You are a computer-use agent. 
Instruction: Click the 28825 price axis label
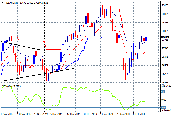[165, 14]
